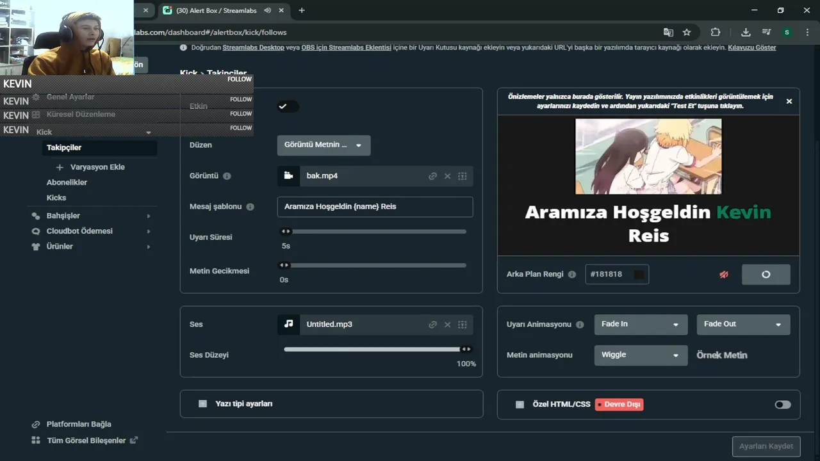The height and width of the screenshot is (461, 820).
Task: Open a new browser tab with plus
Action: point(302,10)
